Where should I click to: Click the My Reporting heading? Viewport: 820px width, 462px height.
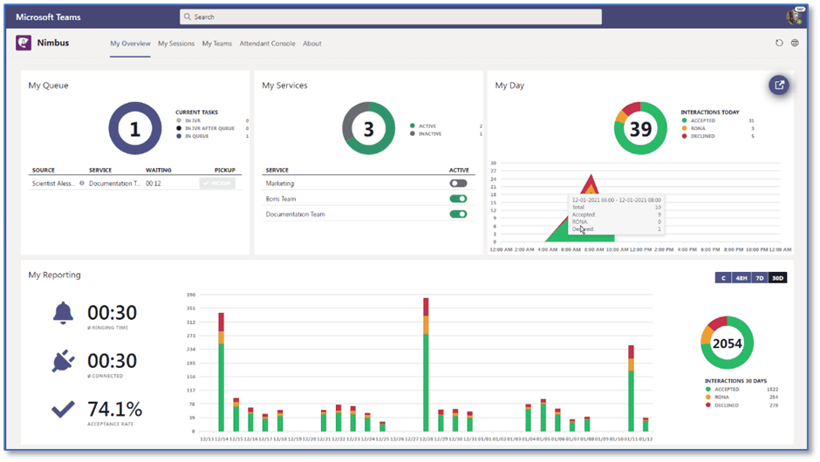pos(54,275)
